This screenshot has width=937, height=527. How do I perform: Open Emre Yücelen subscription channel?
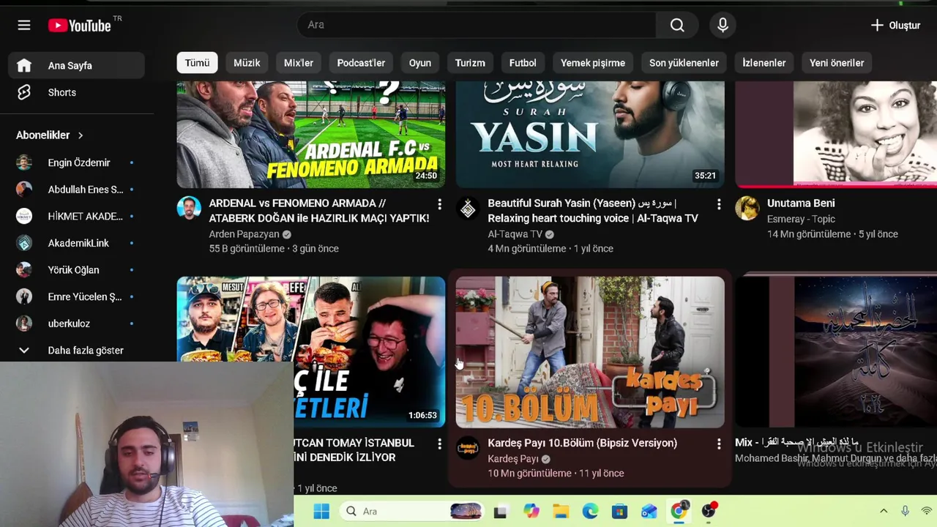coord(77,296)
